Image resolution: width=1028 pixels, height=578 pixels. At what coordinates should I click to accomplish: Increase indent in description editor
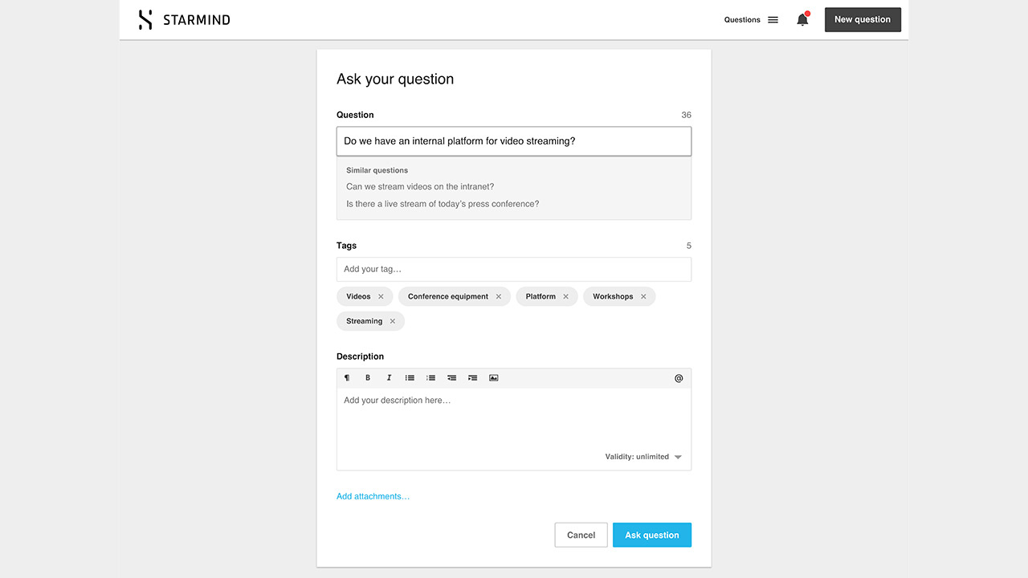tap(472, 378)
